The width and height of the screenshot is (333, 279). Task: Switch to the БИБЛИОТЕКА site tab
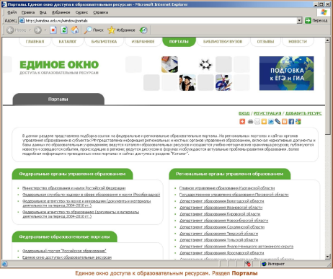pyautogui.click(x=104, y=42)
